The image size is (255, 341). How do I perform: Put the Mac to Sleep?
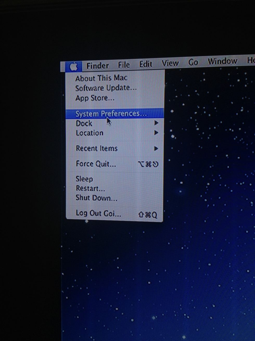click(x=84, y=179)
